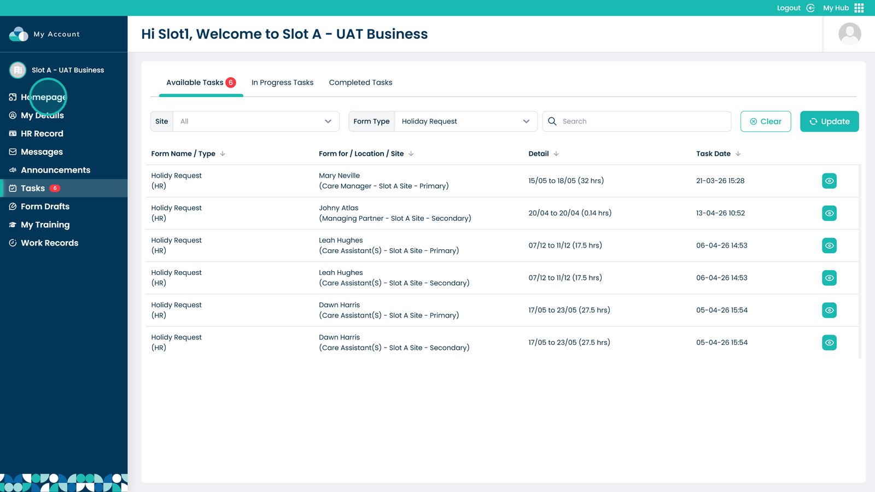Click the Logout arrow icon
The width and height of the screenshot is (875, 492).
click(x=810, y=8)
